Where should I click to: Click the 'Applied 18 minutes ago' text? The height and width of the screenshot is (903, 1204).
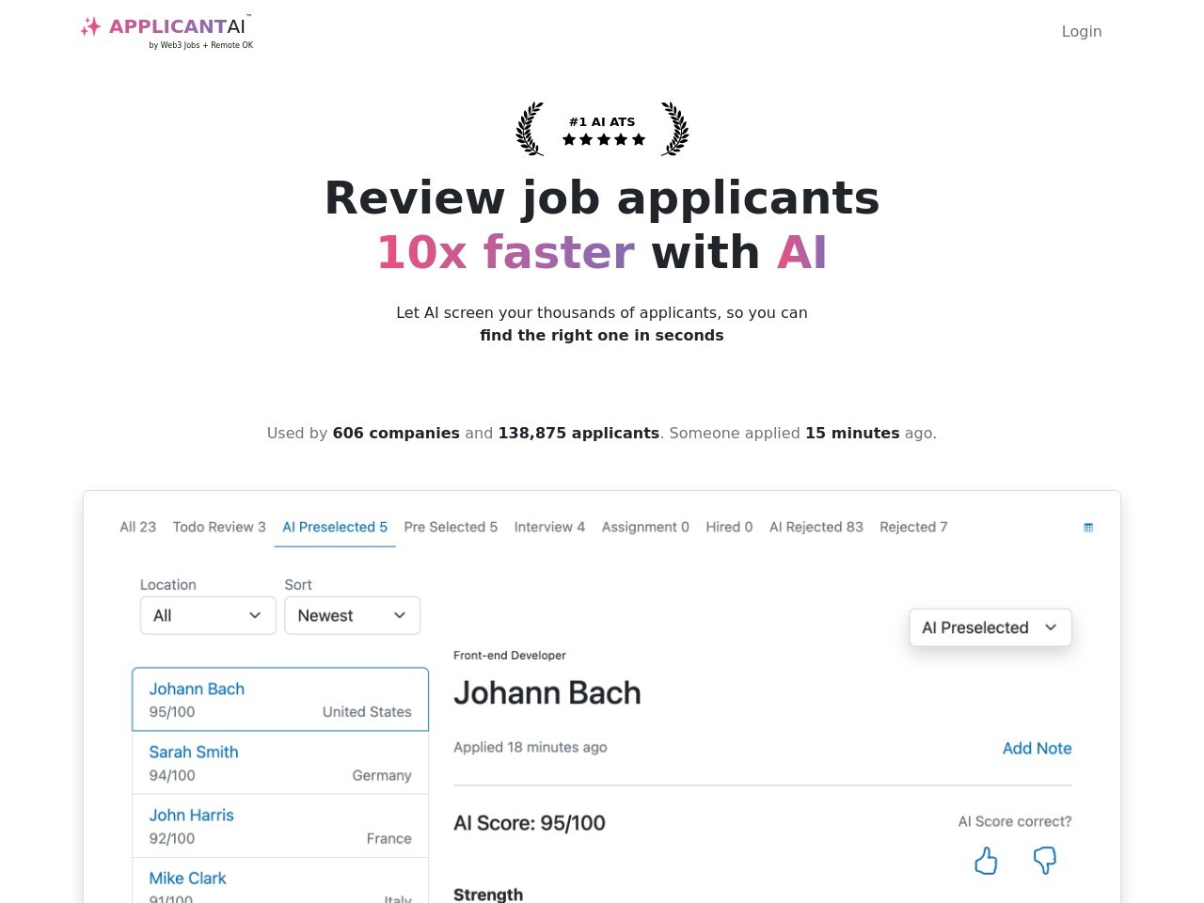tap(531, 747)
